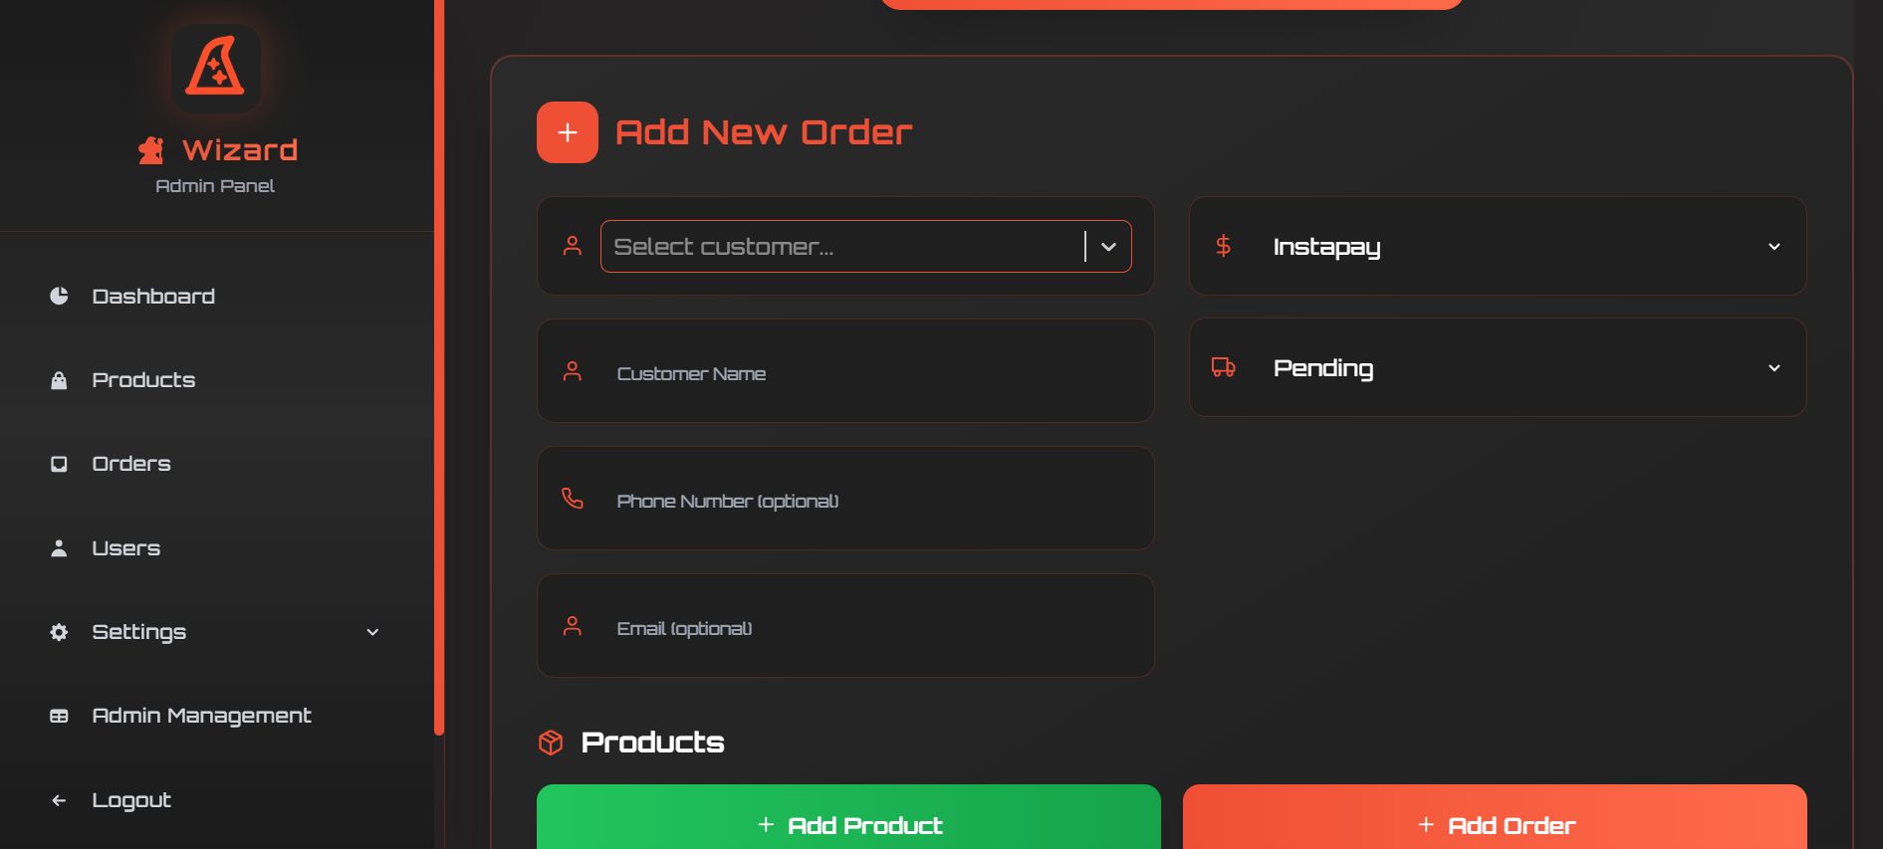Click the Dashboard pie chart icon
The height and width of the screenshot is (849, 1883).
pyautogui.click(x=59, y=296)
